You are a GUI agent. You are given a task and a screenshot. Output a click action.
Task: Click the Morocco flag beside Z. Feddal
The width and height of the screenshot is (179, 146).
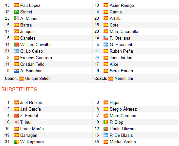pyautogui.click(x=16, y=116)
